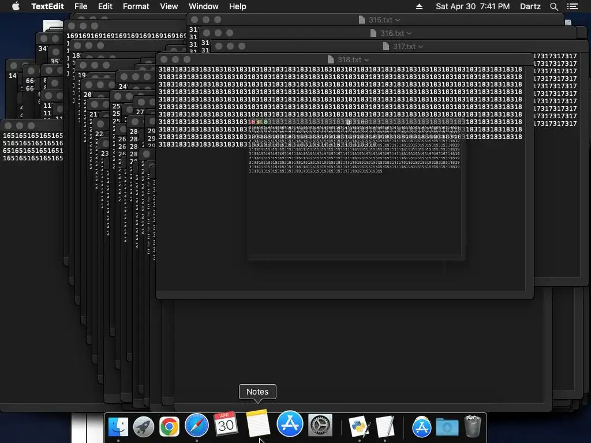
Task: Open the TextEdit application menu
Action: 47,6
